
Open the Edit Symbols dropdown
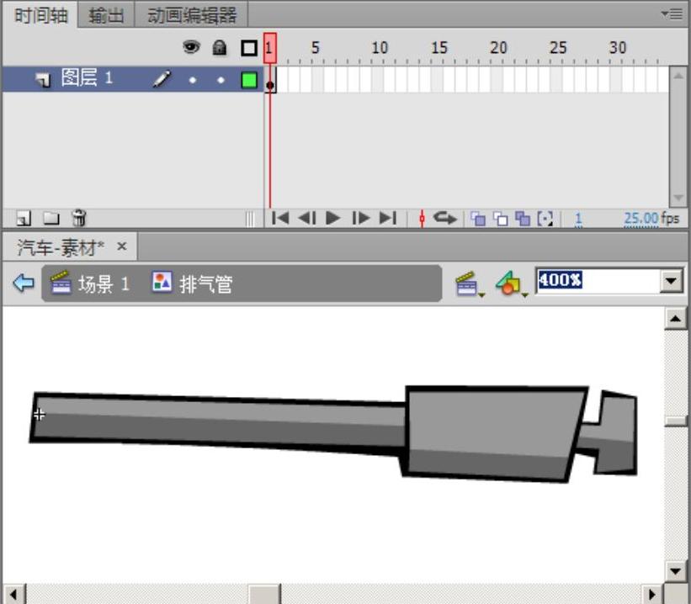pos(509,285)
